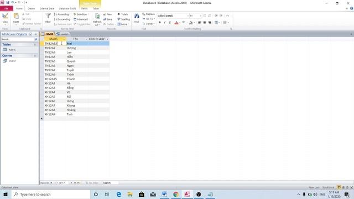This screenshot has width=354, height=199.
Task: Open the File tab
Action: (6, 8)
